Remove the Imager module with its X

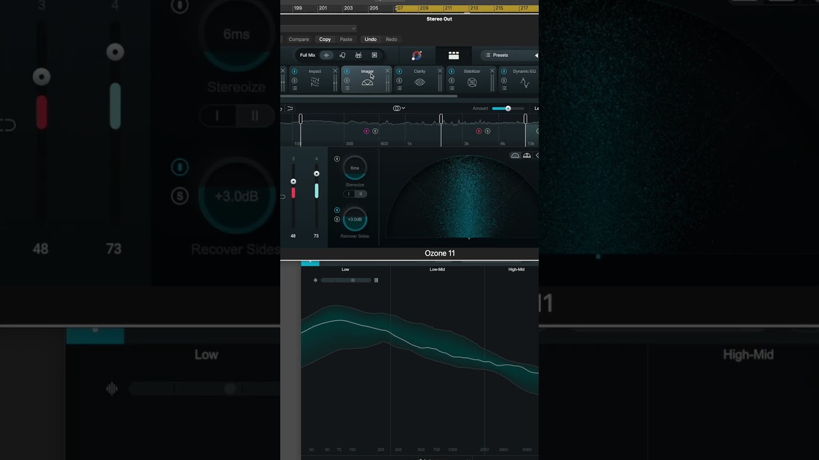[388, 71]
